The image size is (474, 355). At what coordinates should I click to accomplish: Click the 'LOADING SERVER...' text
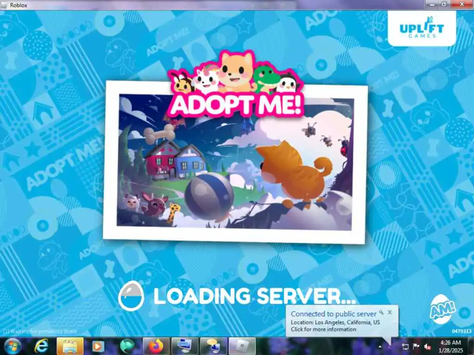tap(255, 296)
